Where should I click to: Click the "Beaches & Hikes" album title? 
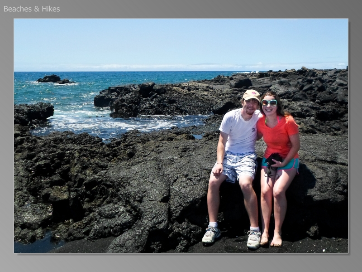(32, 9)
